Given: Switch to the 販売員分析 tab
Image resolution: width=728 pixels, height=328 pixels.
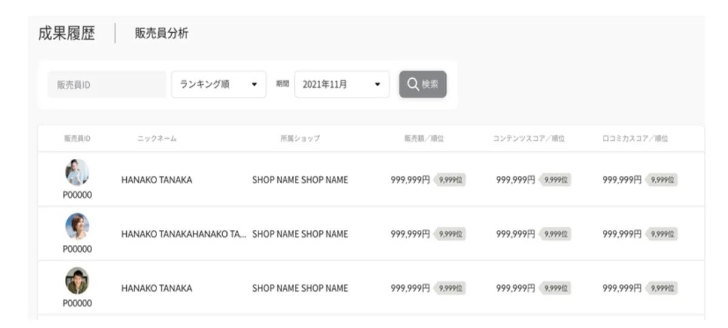Looking at the screenshot, I should click(161, 34).
